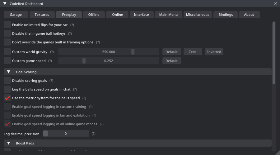Open the Bindings tab
The height and width of the screenshot is (155, 280).
coord(226,15)
